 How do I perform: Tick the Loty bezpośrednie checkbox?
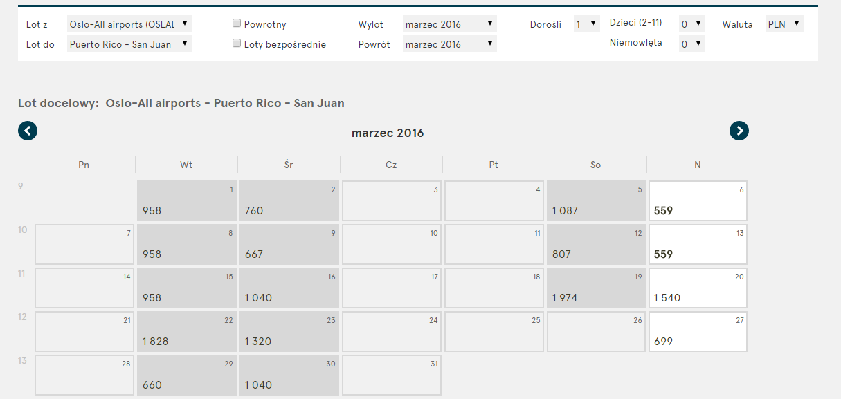point(237,44)
